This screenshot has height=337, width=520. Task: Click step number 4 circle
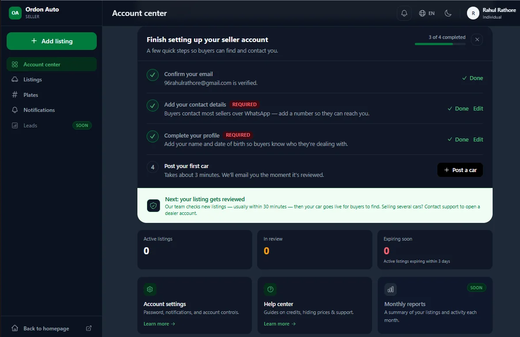152,167
